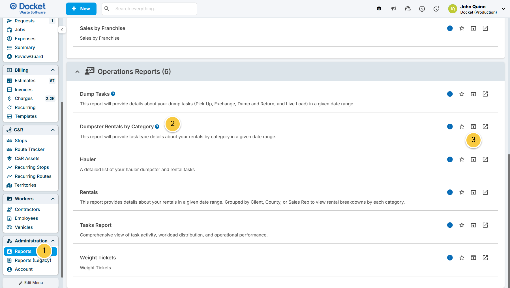Star the Rentals report
510x288 pixels.
point(462,192)
